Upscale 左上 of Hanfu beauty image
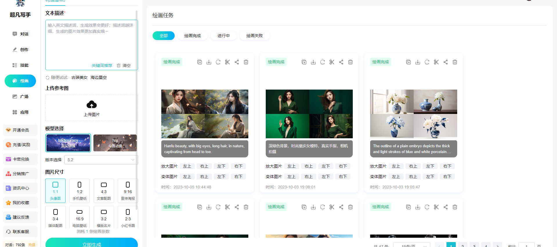This screenshot has height=247, width=557. (187, 166)
